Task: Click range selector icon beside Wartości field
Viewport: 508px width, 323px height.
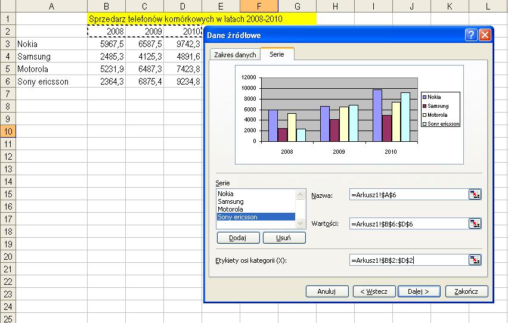Action: [x=475, y=223]
